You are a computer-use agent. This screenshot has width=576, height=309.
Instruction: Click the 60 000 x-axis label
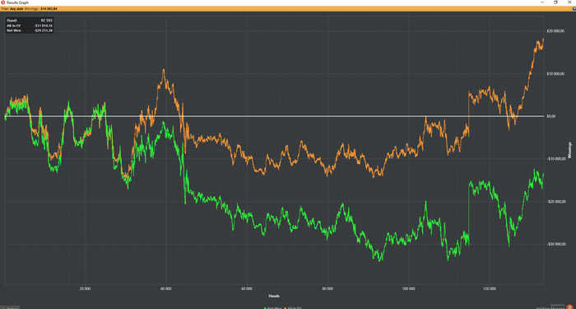tap(247, 288)
